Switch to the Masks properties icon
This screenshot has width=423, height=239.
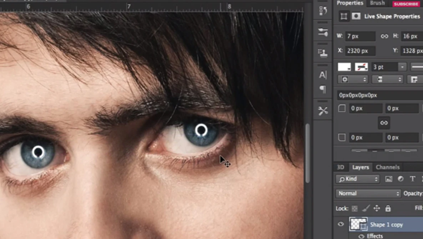[x=356, y=16]
